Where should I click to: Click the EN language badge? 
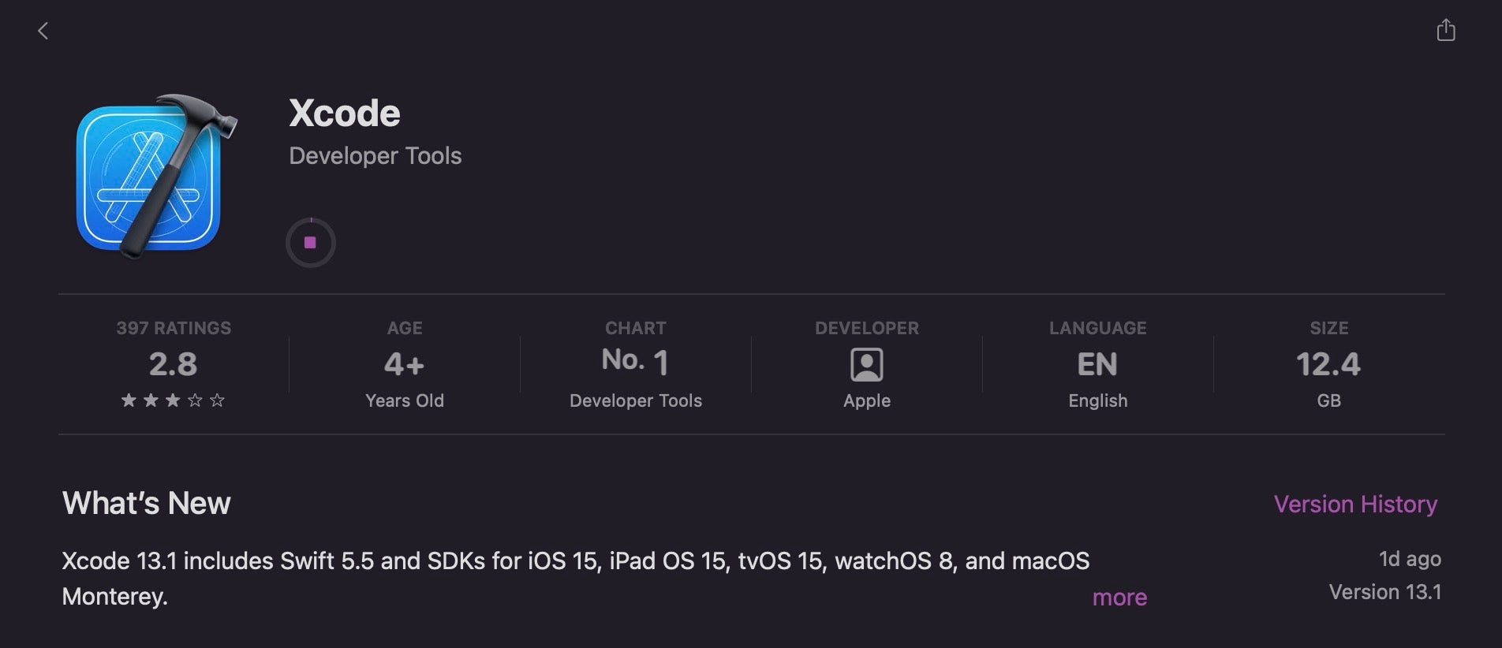tap(1097, 364)
